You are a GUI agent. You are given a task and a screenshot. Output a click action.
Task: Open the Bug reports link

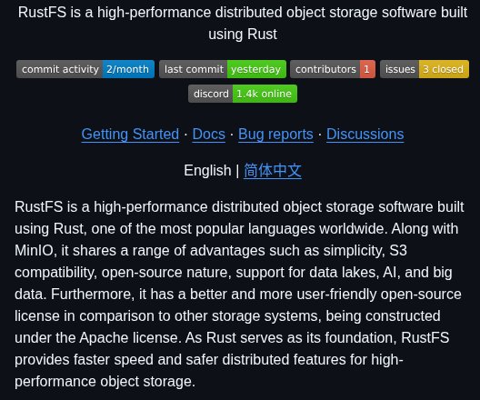point(275,134)
